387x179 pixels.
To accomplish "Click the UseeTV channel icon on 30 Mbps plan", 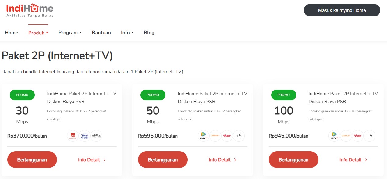I will click(73, 136).
